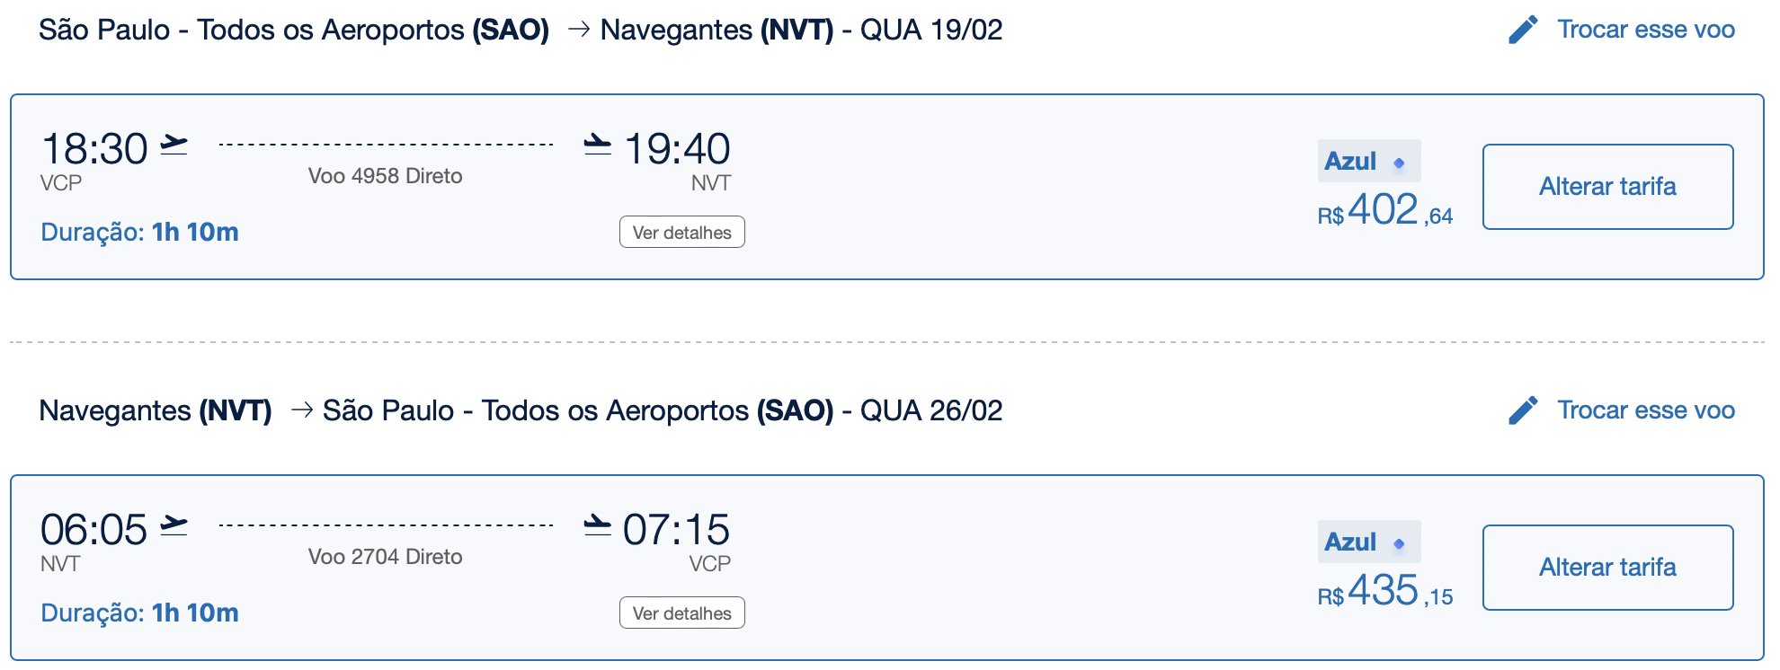Select the R$435,15 return price
The width and height of the screenshot is (1780, 670).
coord(1385,591)
